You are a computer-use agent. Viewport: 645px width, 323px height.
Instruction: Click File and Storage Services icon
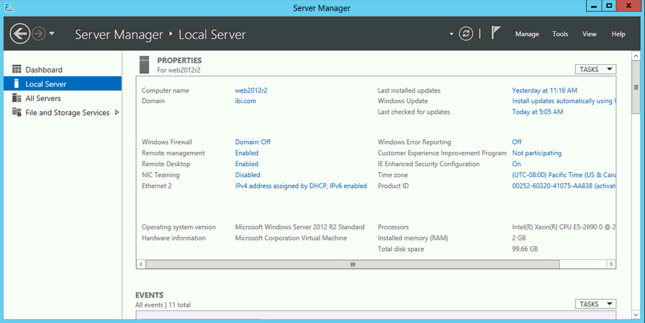click(17, 112)
